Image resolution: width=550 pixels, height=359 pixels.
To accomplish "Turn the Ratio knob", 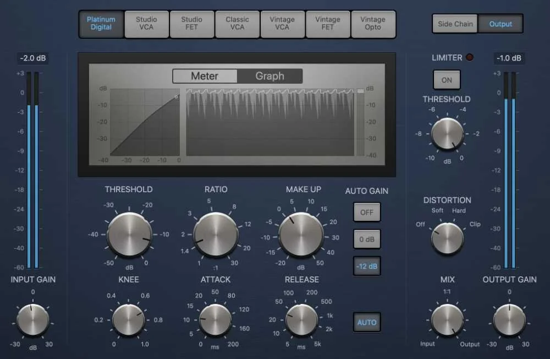I will tap(215, 234).
